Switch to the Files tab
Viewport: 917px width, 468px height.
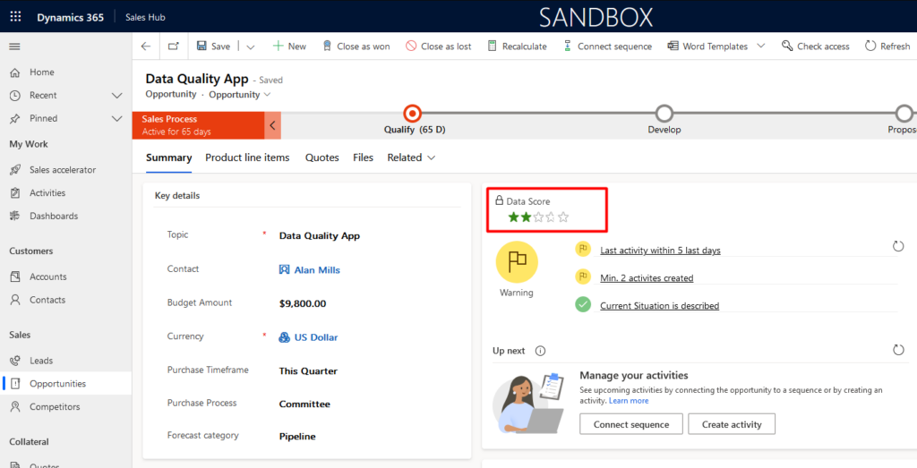coord(364,157)
